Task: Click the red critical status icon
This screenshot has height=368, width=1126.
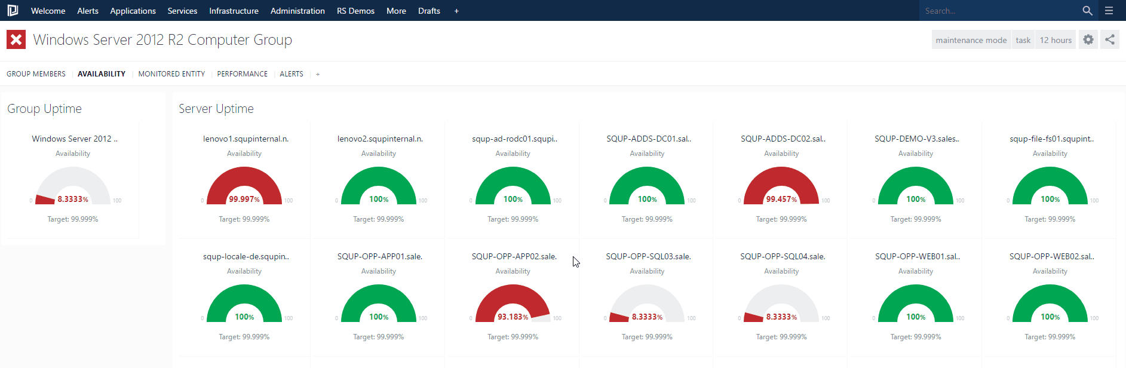Action: [x=16, y=40]
